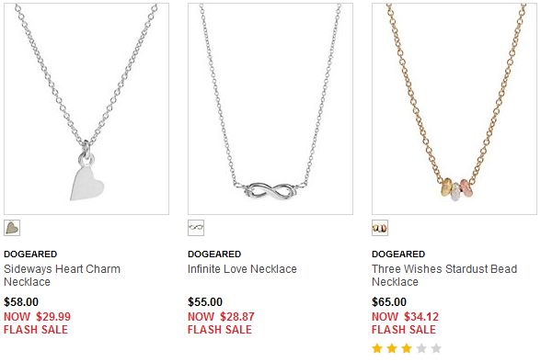Click the Dogeared brand above Three Wishes
Screen dimensions: 541x362
[x=398, y=255]
